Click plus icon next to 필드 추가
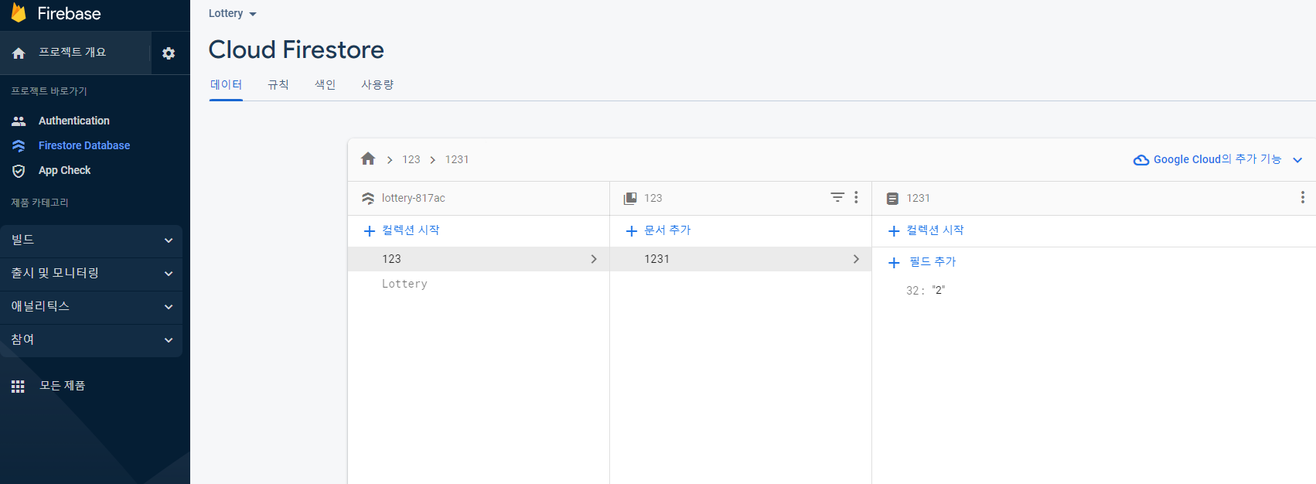1316x484 pixels. coord(894,262)
